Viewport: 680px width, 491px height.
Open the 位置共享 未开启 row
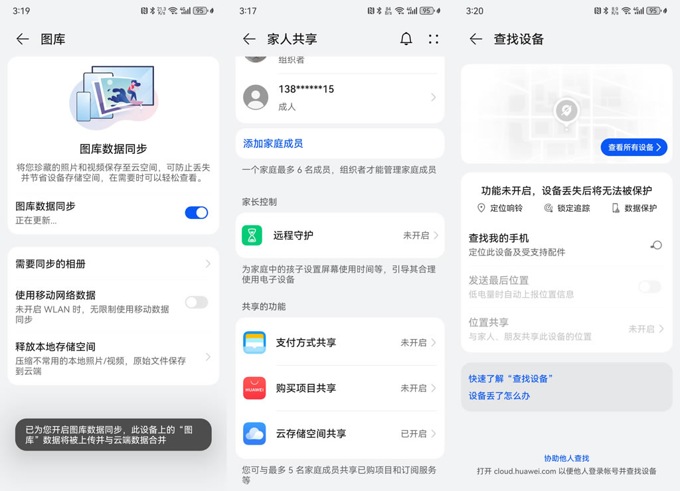(x=645, y=329)
